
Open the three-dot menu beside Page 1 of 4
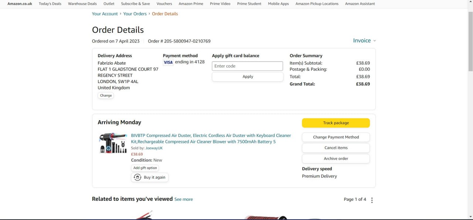click(x=372, y=200)
